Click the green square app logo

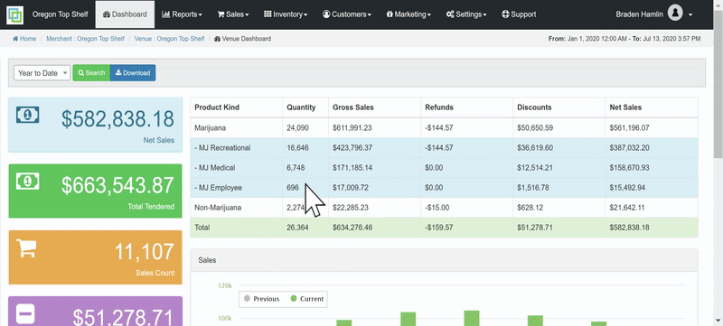pos(14,14)
